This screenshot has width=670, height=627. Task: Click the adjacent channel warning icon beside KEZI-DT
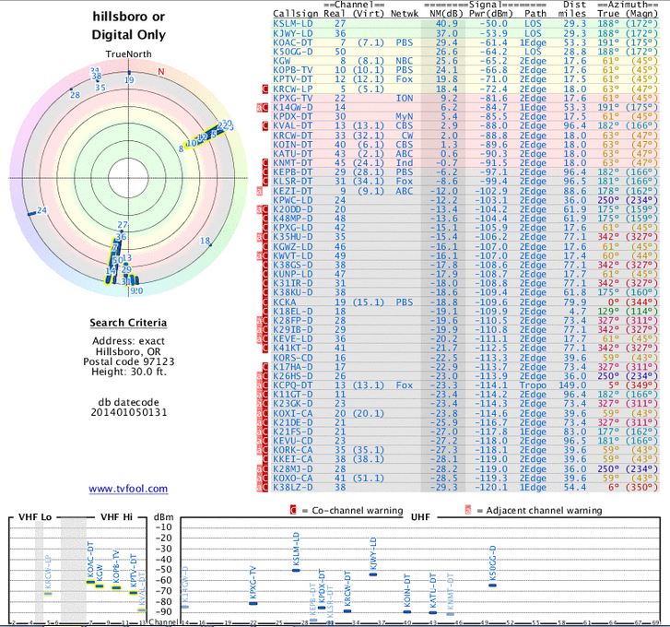261,190
